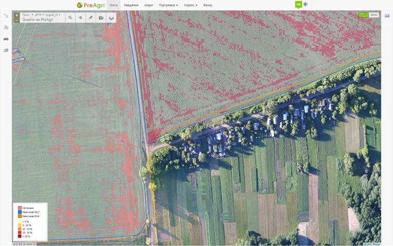This screenshot has height=246, width=393.
Task: Open the 2019 year dropdown
Action: [39, 15]
